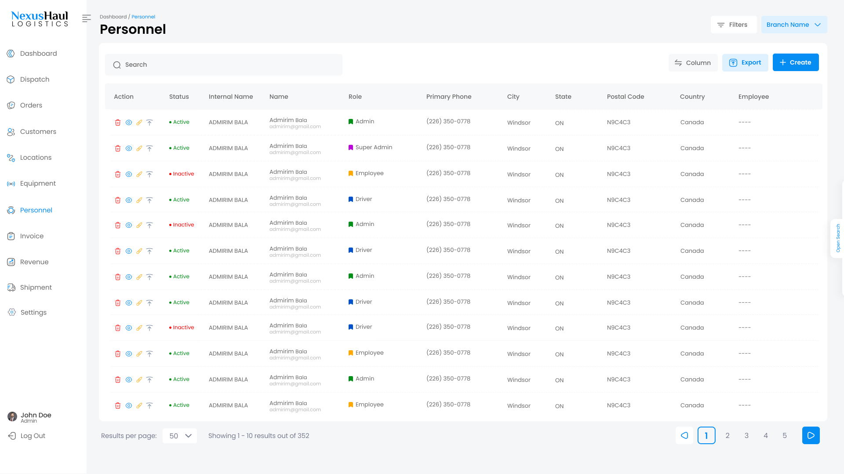Click the Dispatch box icon in the sidebar

click(x=11, y=79)
